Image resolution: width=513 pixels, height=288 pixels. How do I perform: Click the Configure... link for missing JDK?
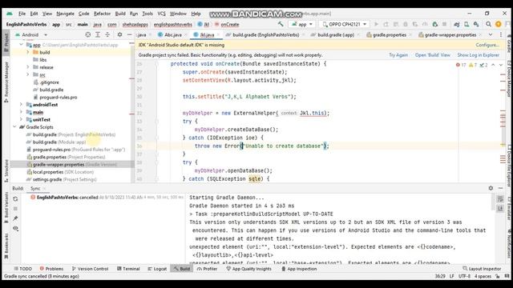coord(487,45)
